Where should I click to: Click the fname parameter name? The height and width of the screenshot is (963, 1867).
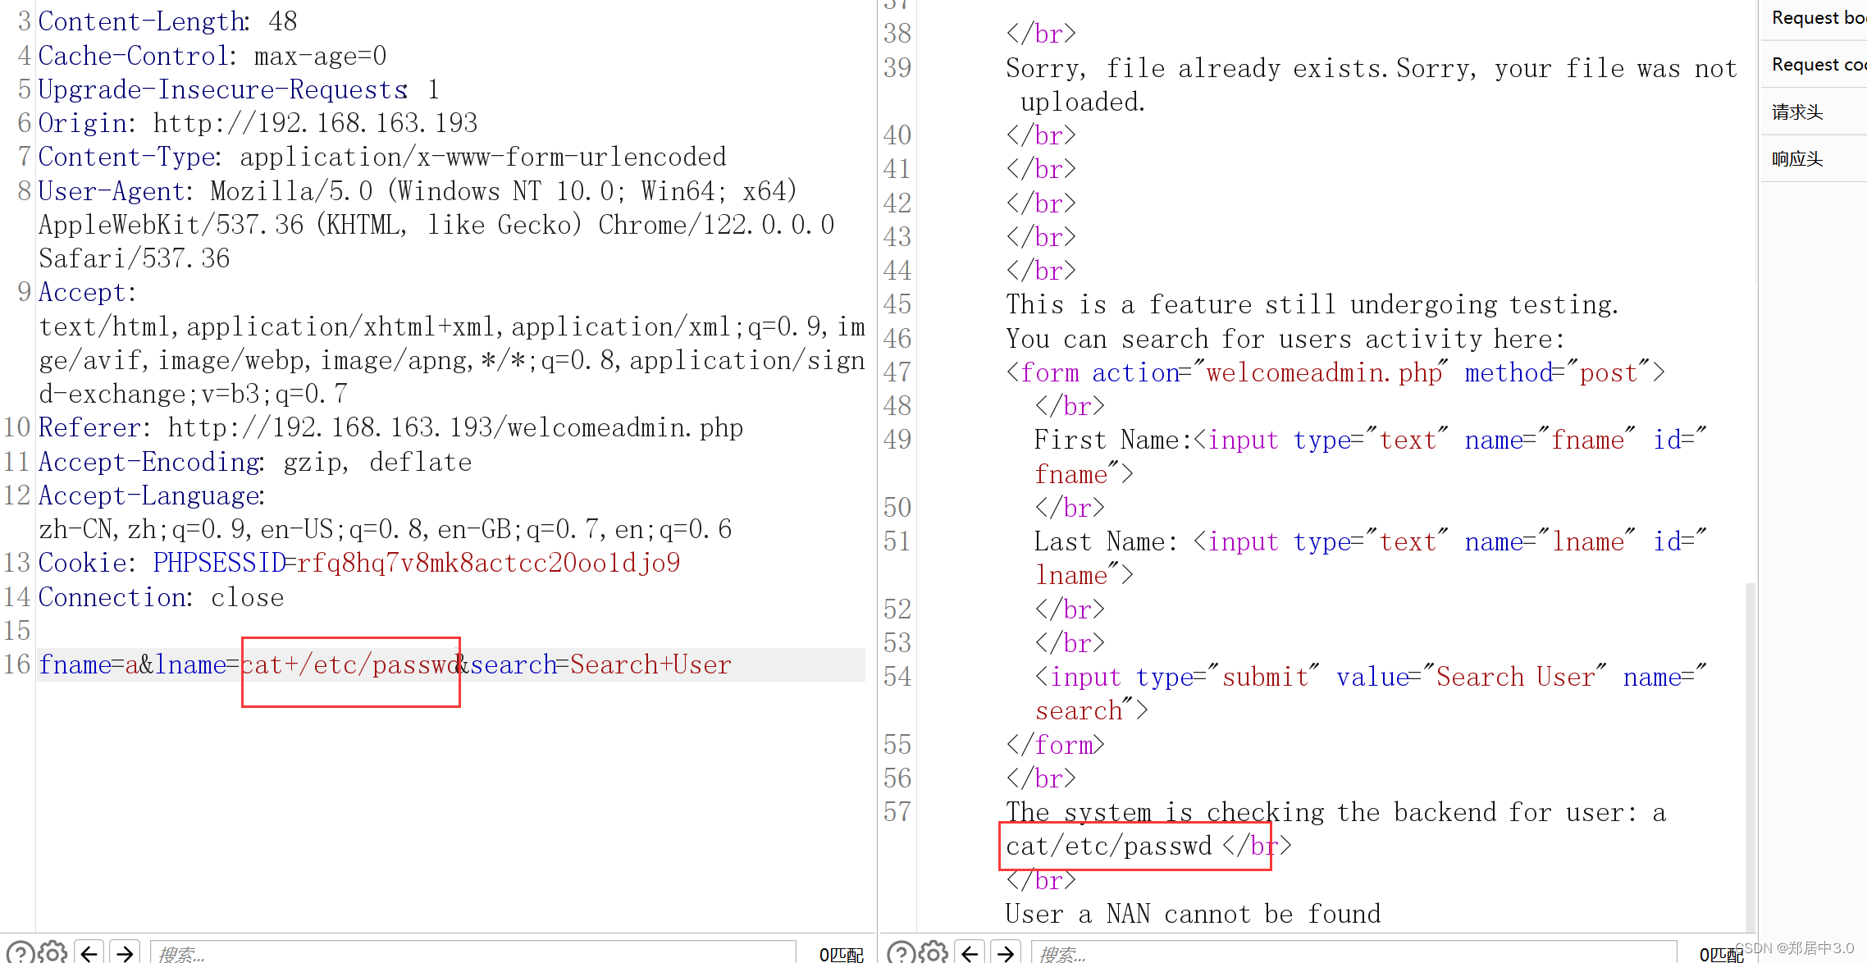tap(75, 664)
